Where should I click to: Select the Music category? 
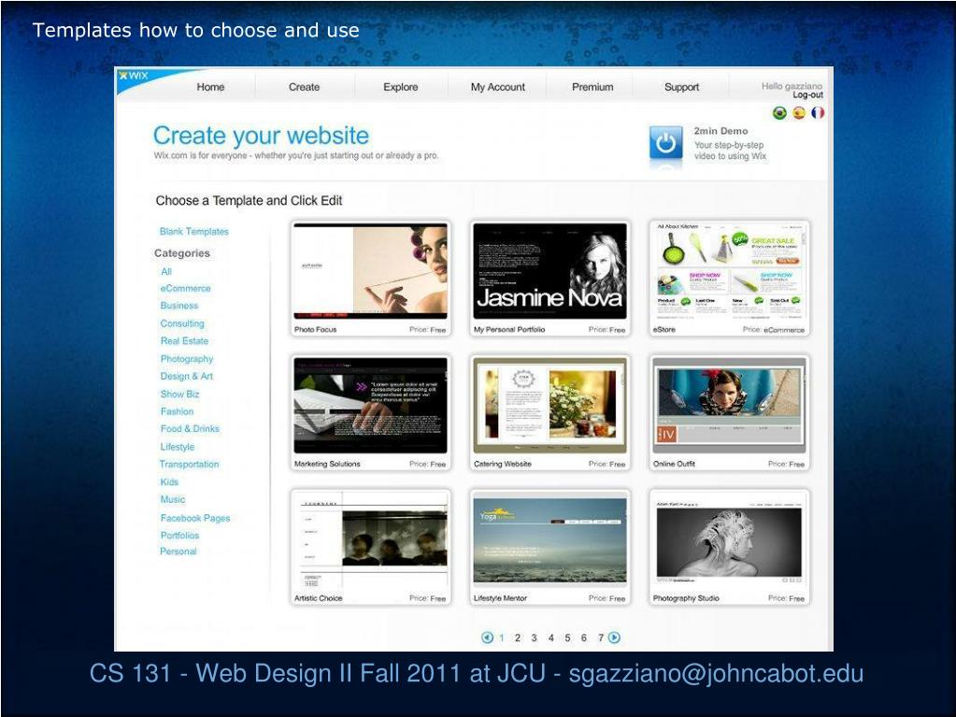(x=173, y=499)
